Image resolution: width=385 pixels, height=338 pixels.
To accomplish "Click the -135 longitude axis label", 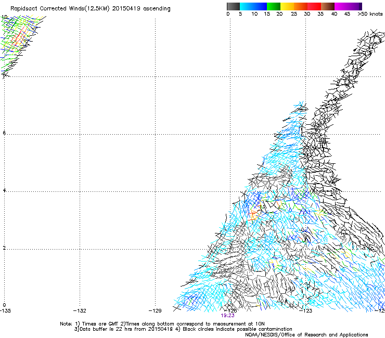I will point(5,311).
